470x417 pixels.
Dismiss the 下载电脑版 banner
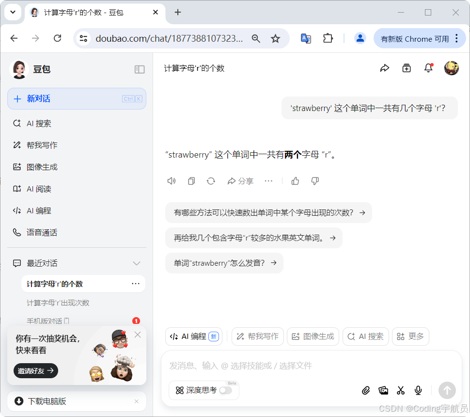tap(136, 401)
